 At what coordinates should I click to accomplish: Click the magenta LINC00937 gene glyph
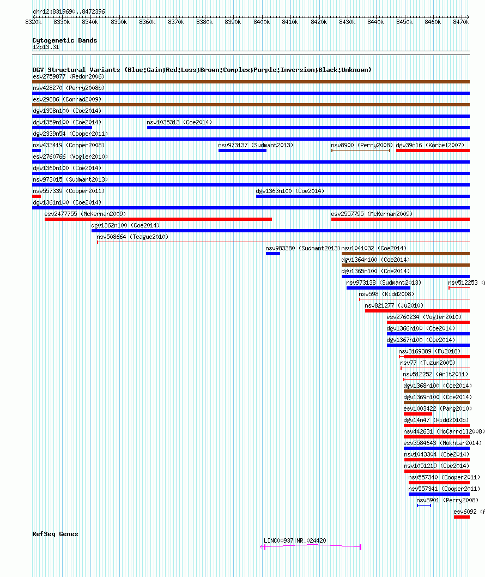pos(310,547)
